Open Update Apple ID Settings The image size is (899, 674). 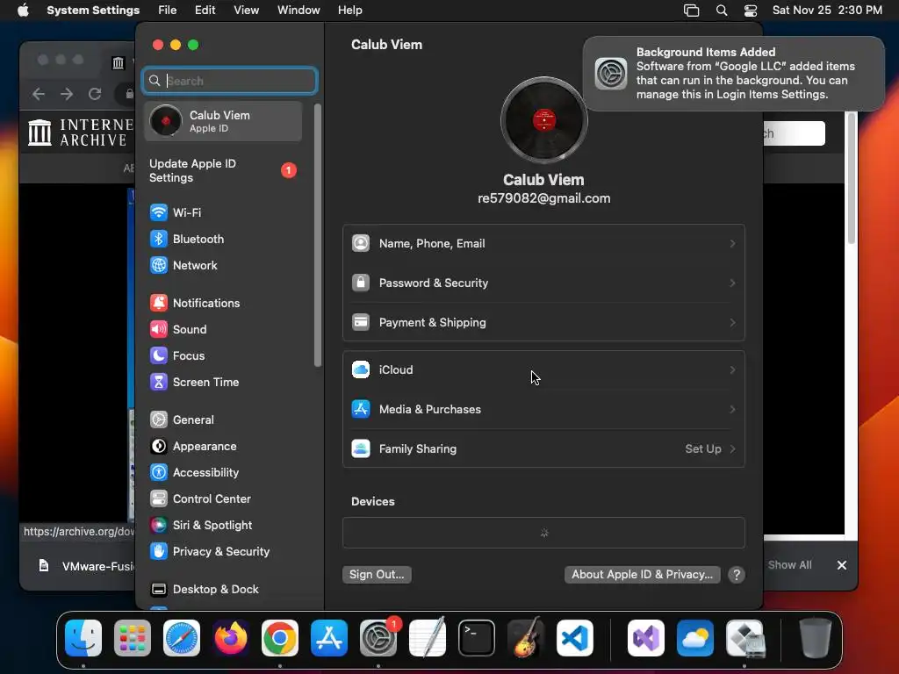pyautogui.click(x=224, y=171)
